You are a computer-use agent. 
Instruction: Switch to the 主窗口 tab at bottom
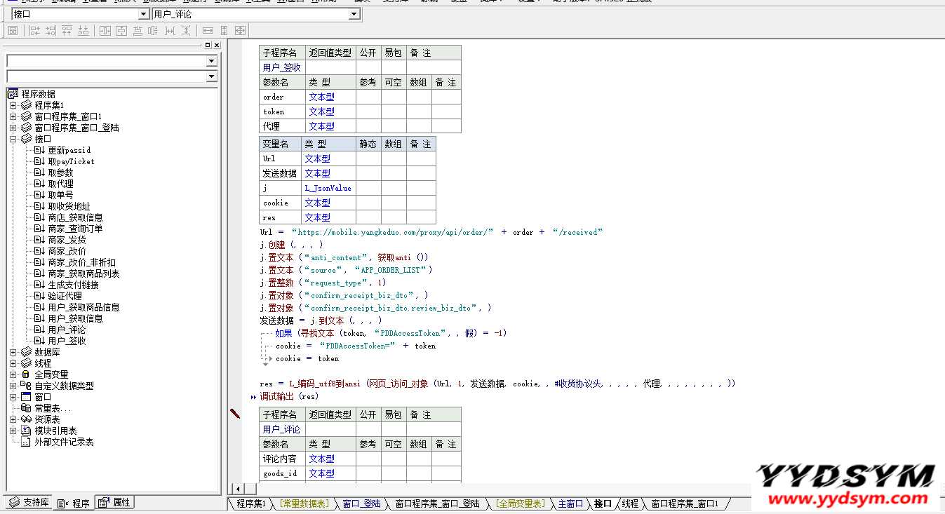570,503
